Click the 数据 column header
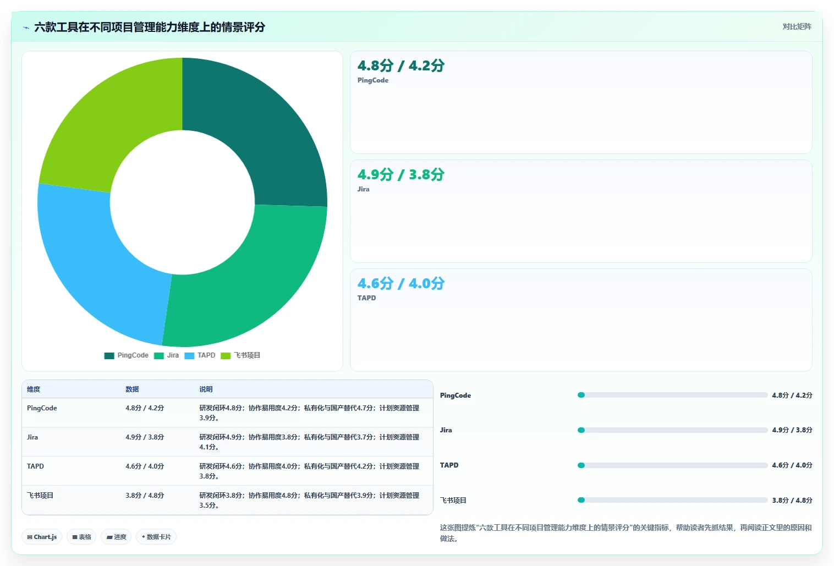Image resolution: width=834 pixels, height=566 pixels. tap(132, 389)
